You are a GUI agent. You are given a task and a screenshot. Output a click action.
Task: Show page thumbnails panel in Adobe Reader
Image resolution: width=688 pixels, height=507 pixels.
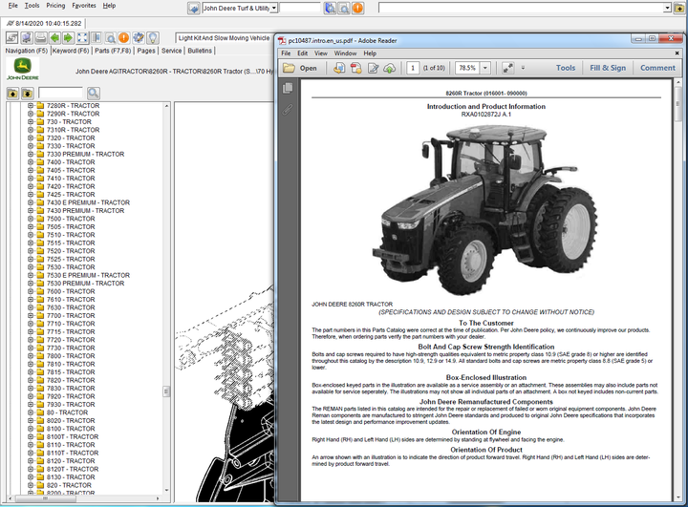288,88
